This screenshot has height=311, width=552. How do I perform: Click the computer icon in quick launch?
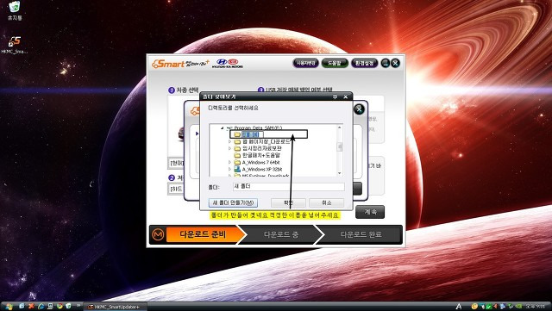(x=50, y=306)
